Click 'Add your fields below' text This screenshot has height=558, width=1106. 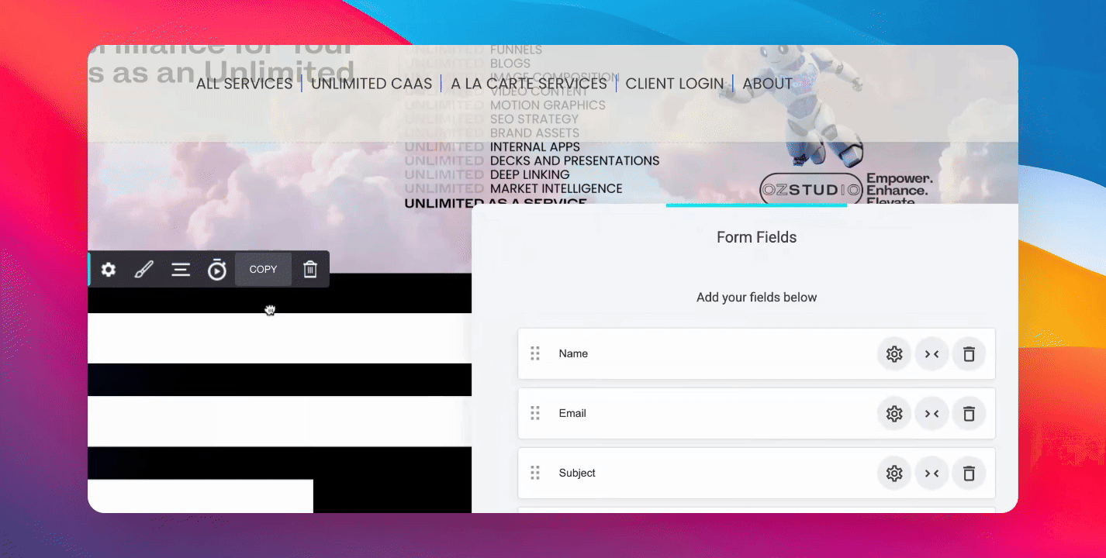(x=757, y=298)
